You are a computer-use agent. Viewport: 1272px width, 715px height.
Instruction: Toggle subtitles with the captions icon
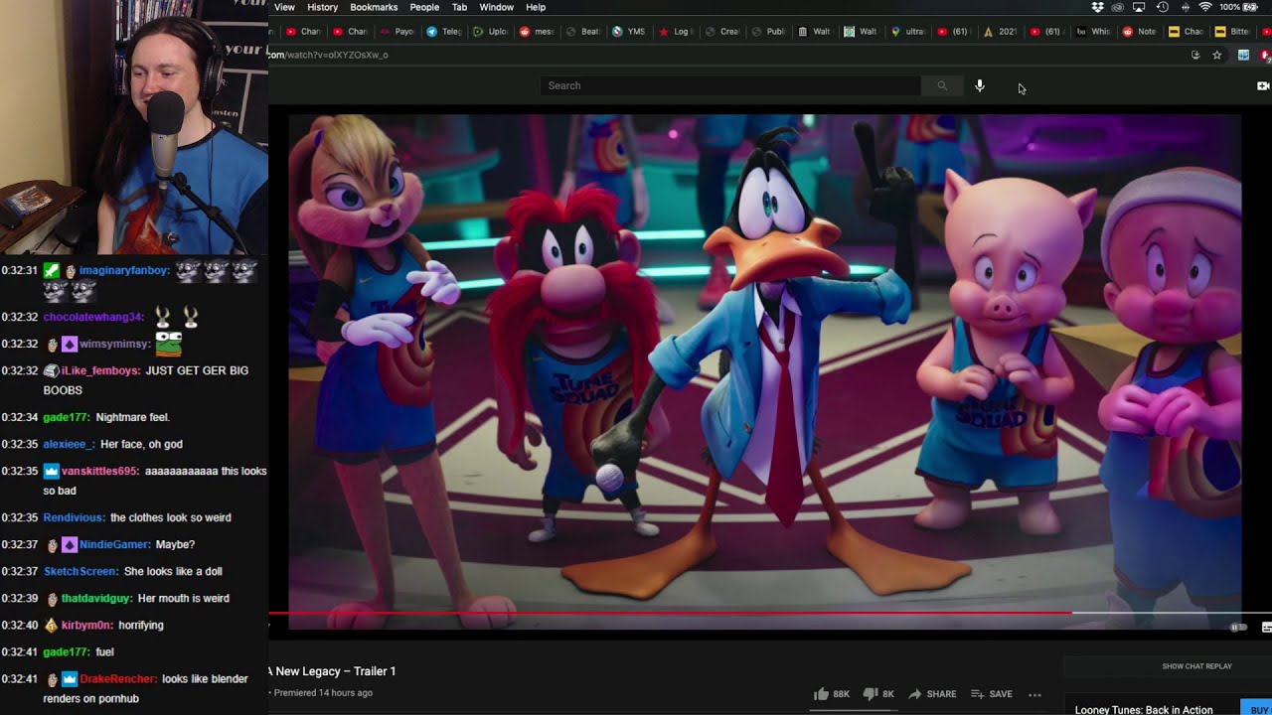[1266, 628]
